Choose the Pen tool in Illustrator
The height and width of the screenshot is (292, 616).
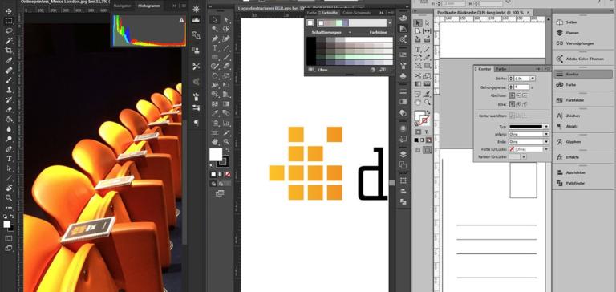pos(215,39)
